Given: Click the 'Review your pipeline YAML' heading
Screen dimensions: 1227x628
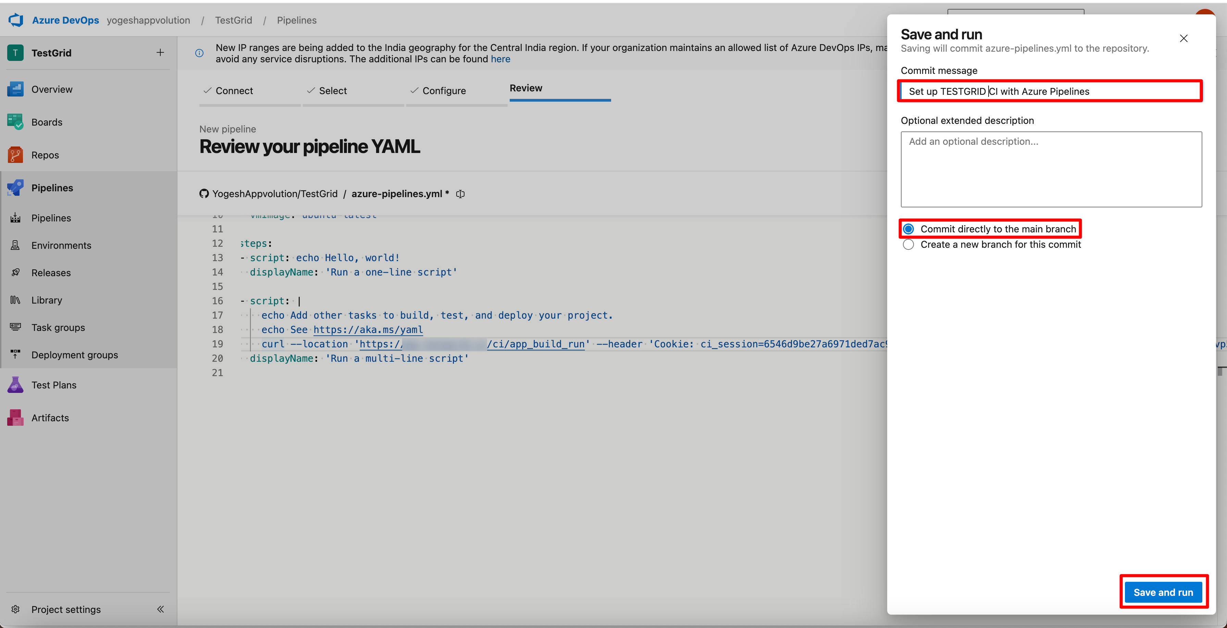Looking at the screenshot, I should pyautogui.click(x=310, y=146).
